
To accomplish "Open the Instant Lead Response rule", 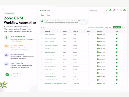I will tap(50, 35).
